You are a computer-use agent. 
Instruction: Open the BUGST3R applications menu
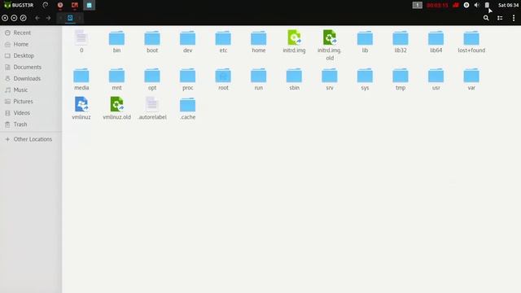click(19, 5)
